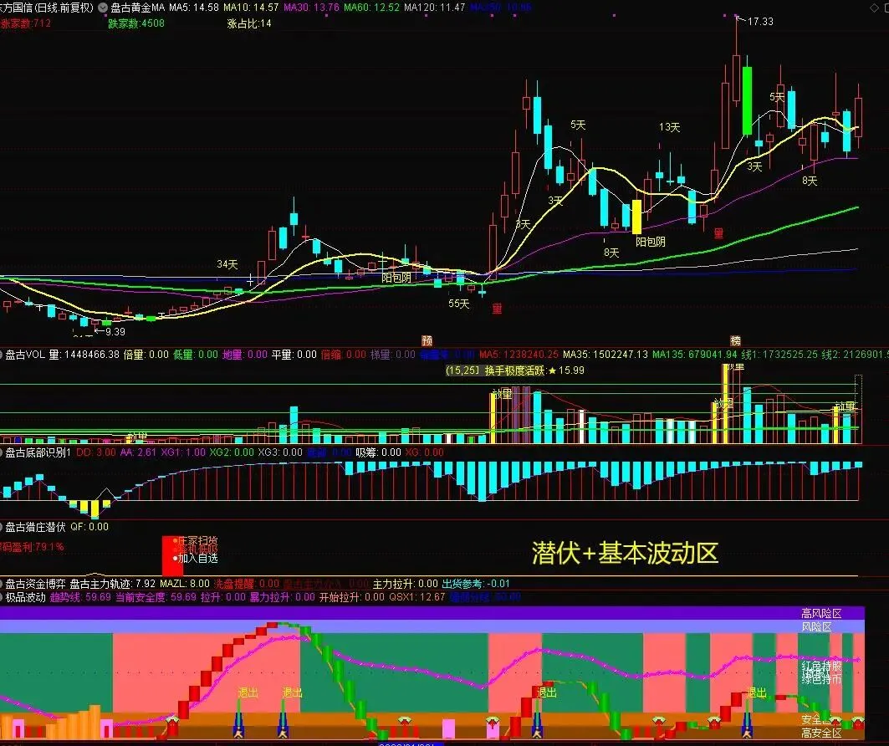Viewport: 889px width, 746px height.
Task: Click the 地量: 0.00 value
Action: (245, 355)
